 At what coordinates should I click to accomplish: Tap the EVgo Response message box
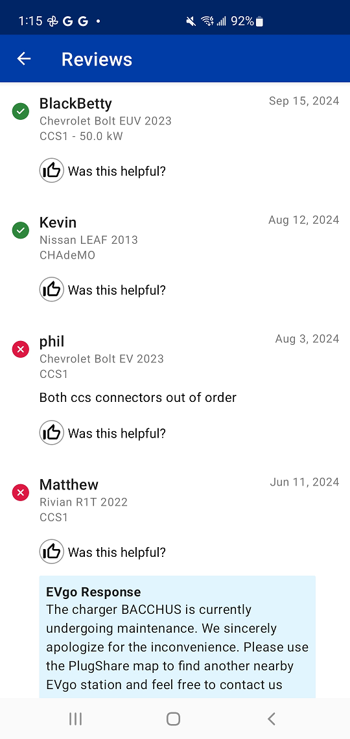177,637
